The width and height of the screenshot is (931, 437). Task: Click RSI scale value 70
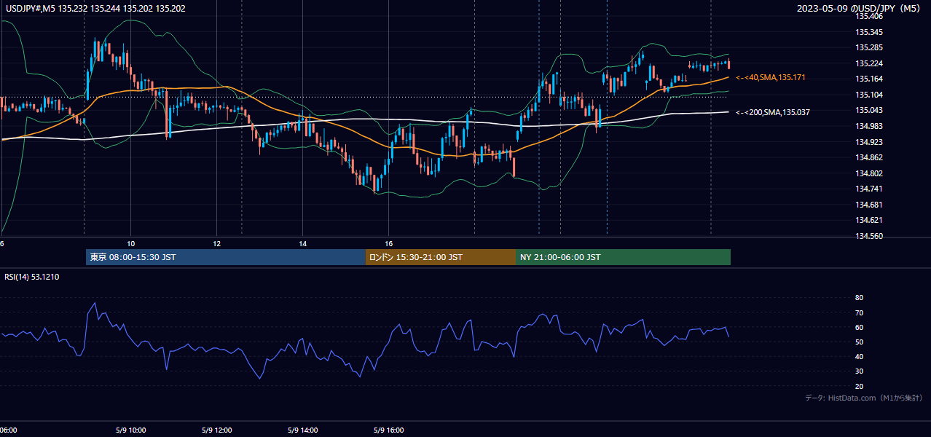point(860,312)
